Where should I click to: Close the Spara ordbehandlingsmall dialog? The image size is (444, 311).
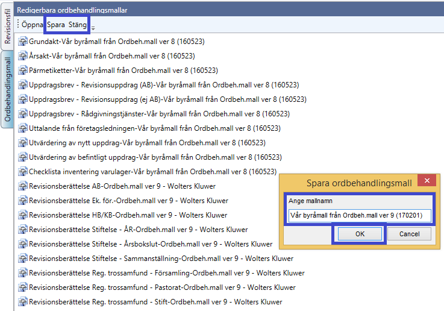[x=427, y=181]
